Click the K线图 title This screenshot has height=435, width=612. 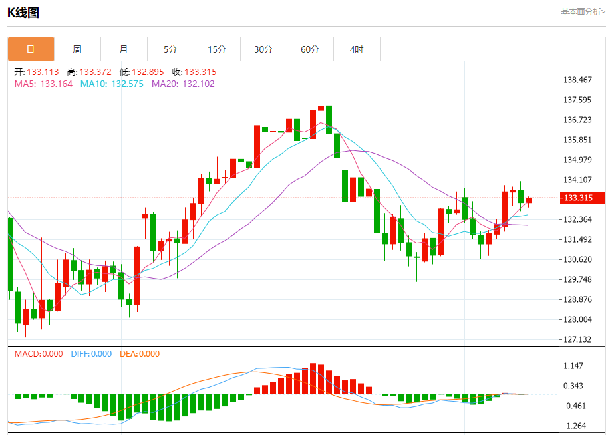click(x=23, y=12)
